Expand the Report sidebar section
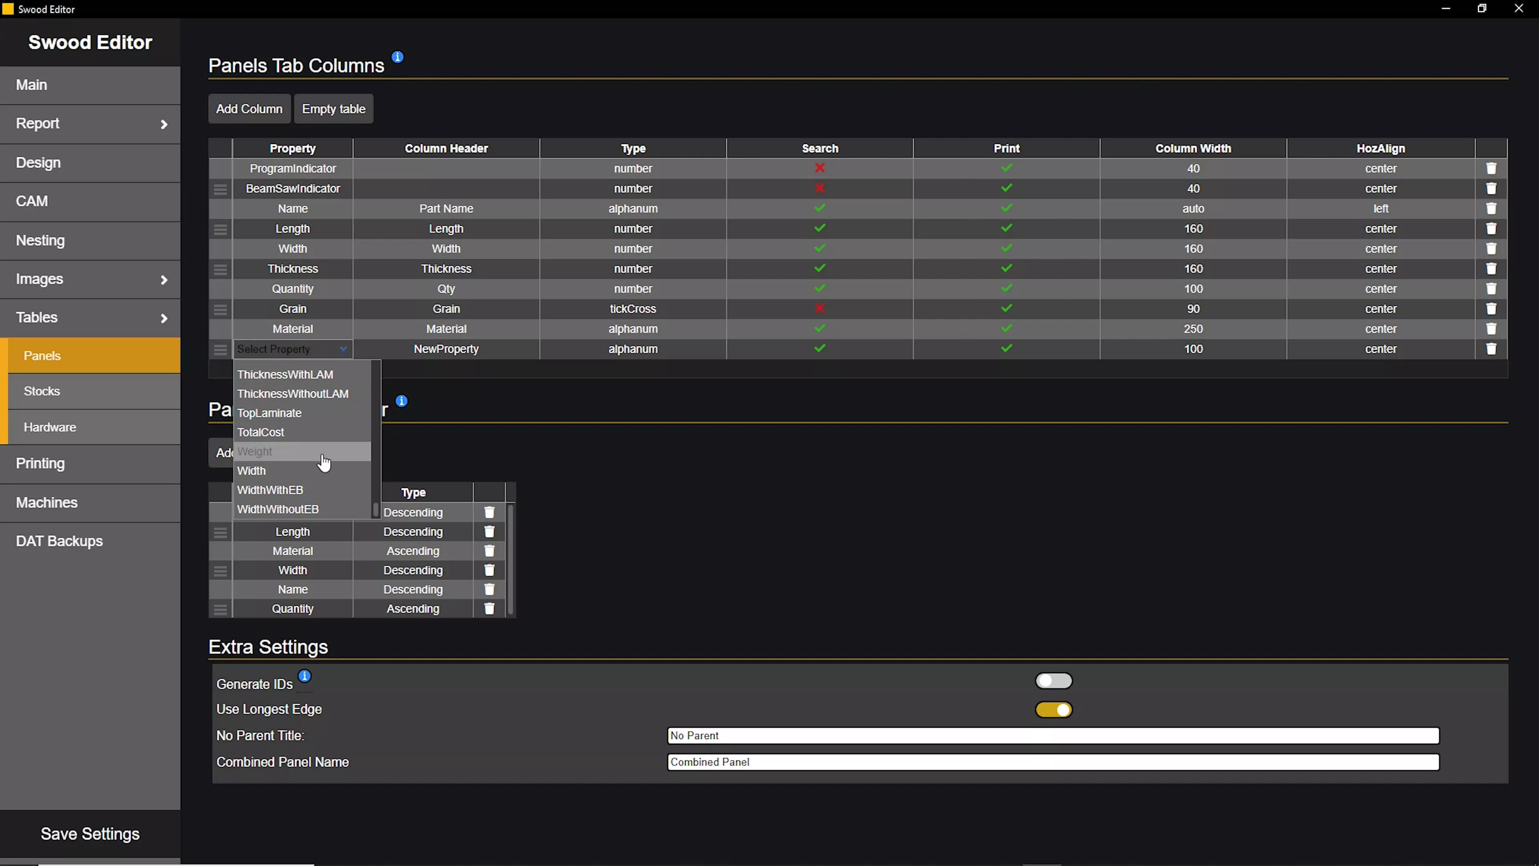1539x866 pixels. tap(90, 124)
